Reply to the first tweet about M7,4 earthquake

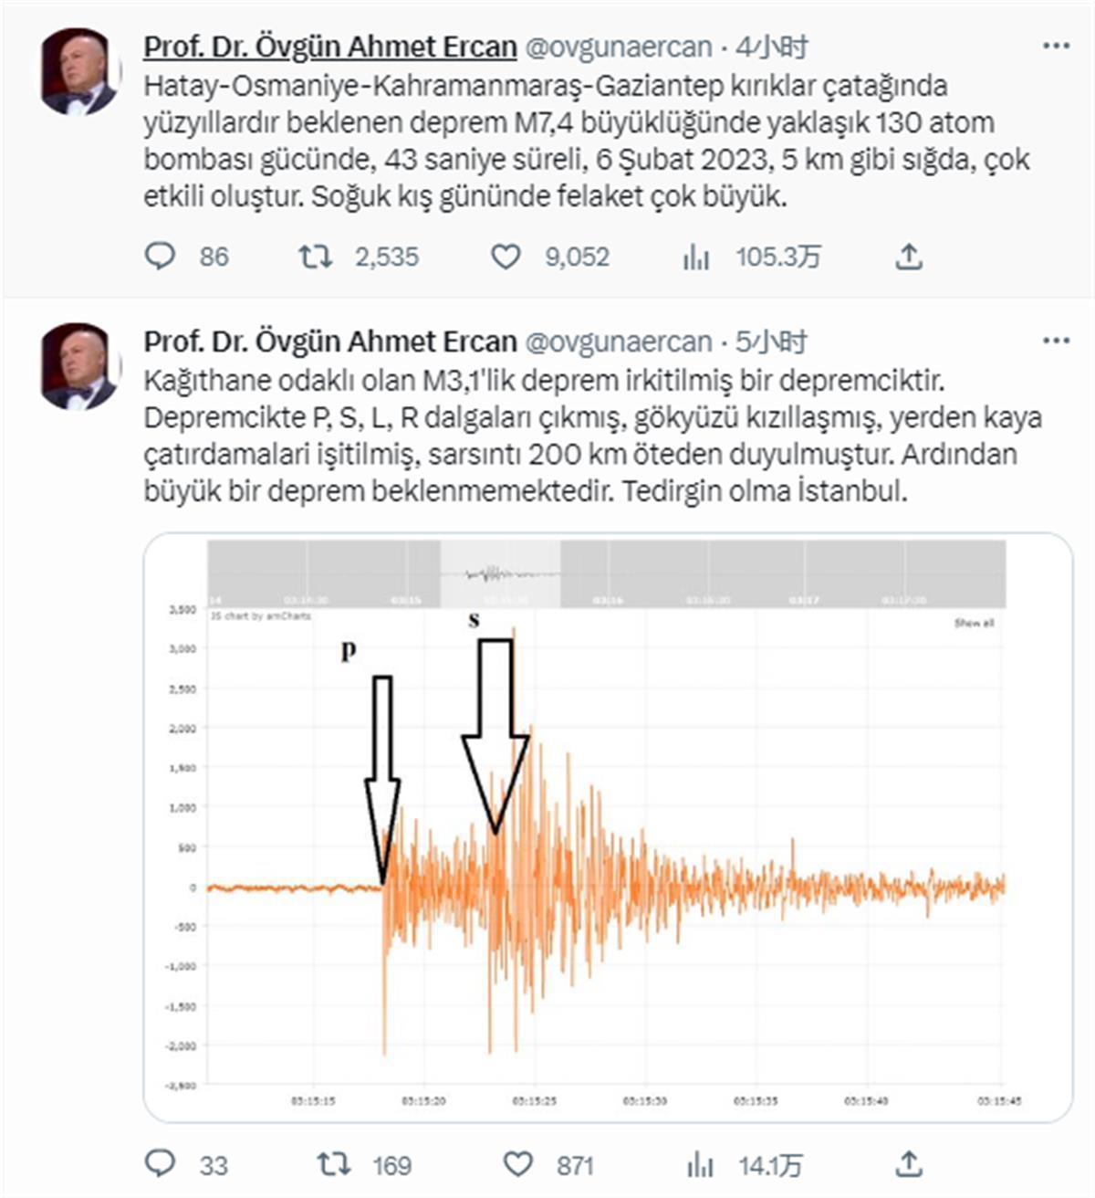pos(161,257)
